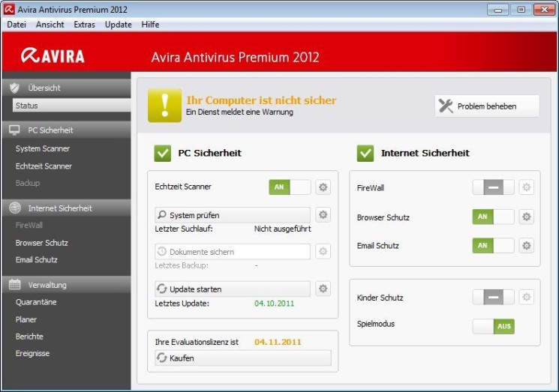Click Dokumente sichern button
Screen dimensions: 559x392
tap(233, 252)
